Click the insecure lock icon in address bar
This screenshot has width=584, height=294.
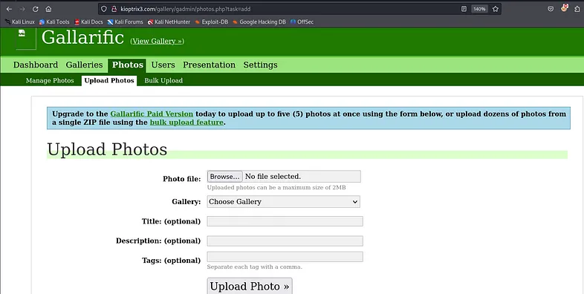114,9
